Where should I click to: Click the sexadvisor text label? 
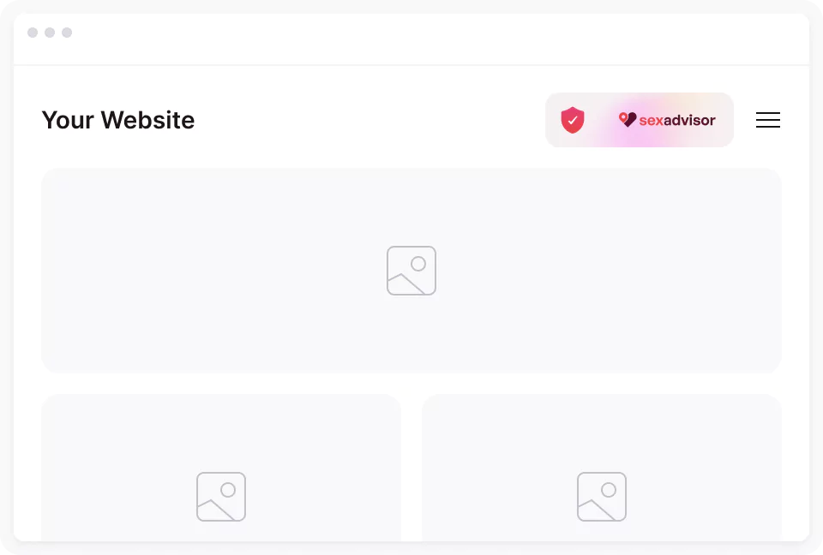coord(677,120)
